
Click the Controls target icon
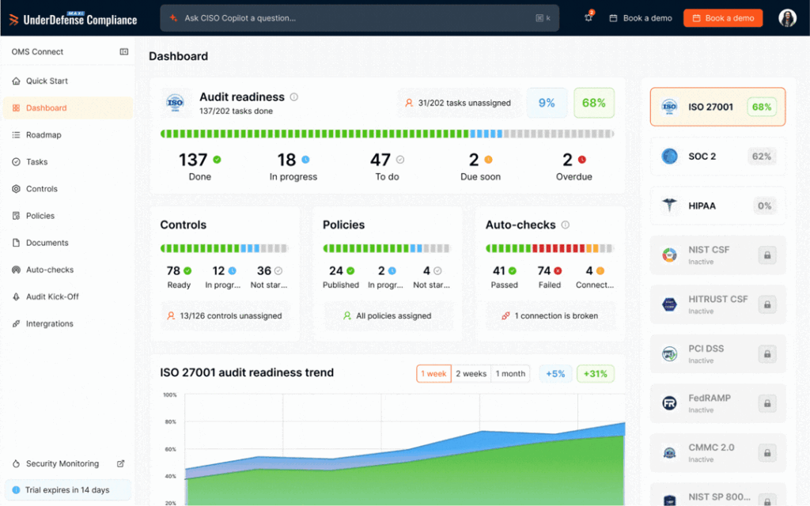[16, 188]
